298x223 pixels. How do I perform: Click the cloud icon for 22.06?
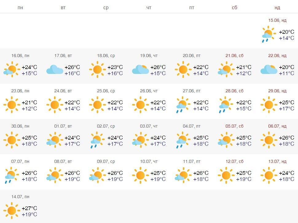pyautogui.click(x=269, y=69)
